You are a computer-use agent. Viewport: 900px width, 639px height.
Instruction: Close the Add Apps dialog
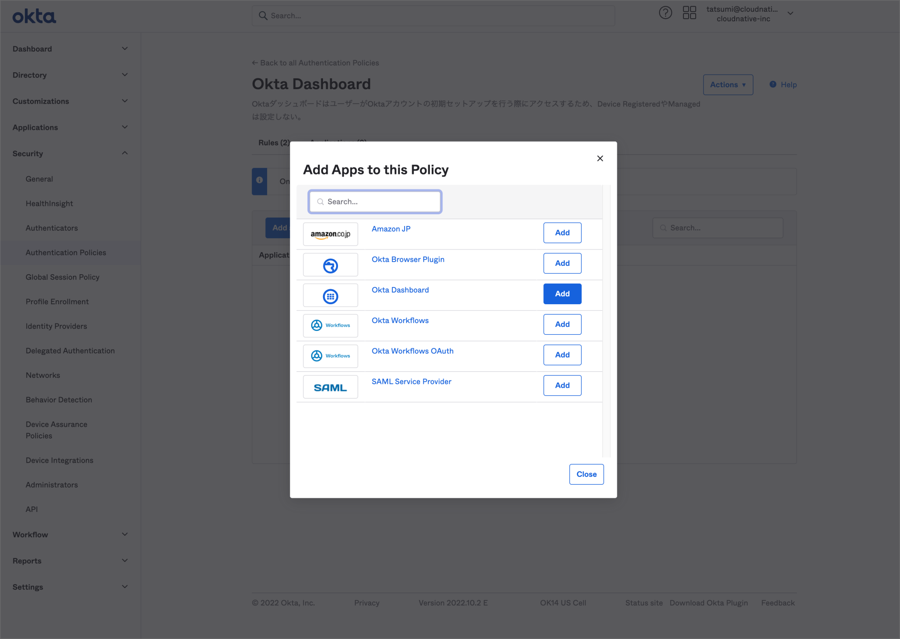click(586, 474)
